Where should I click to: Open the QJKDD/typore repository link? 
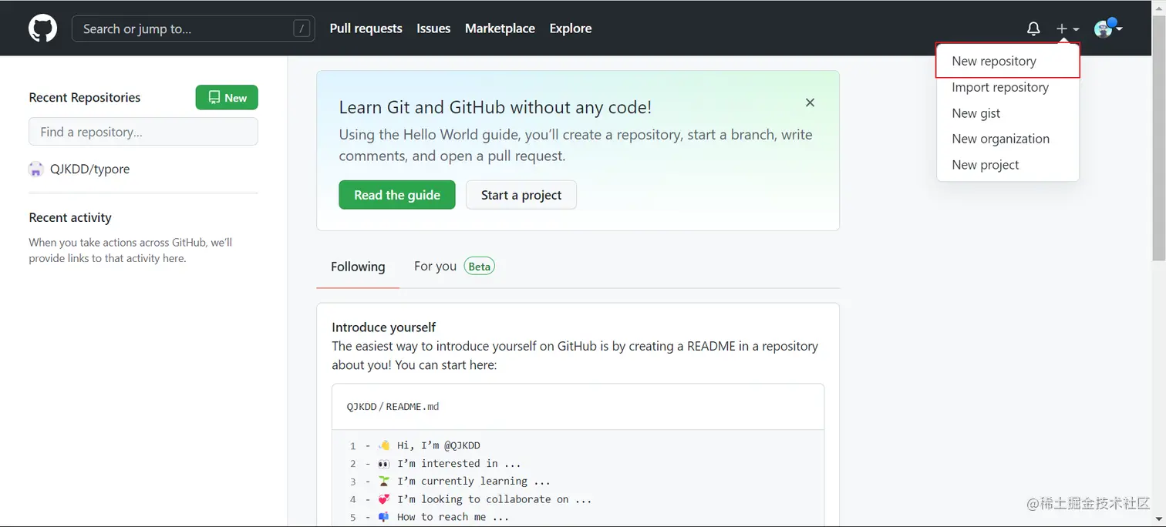[x=89, y=170]
